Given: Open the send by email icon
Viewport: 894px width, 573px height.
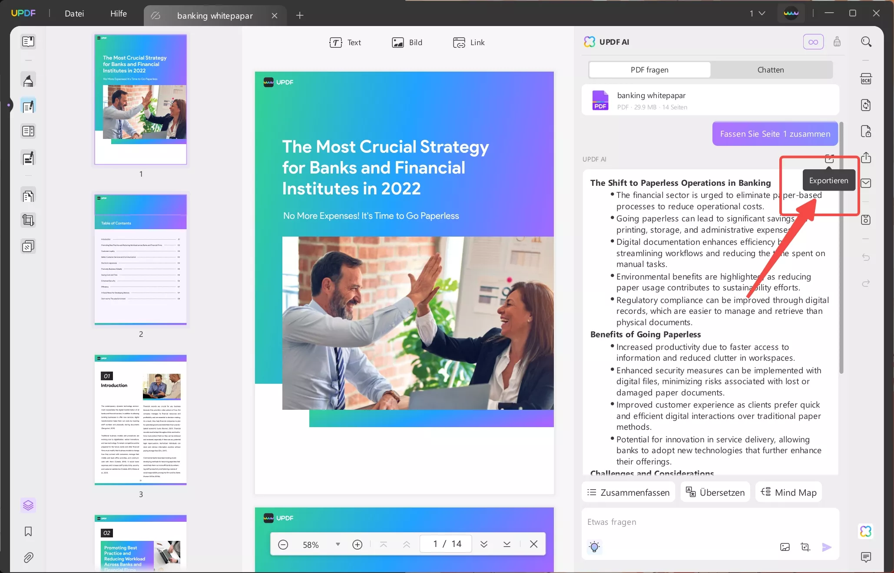Looking at the screenshot, I should coord(866,183).
